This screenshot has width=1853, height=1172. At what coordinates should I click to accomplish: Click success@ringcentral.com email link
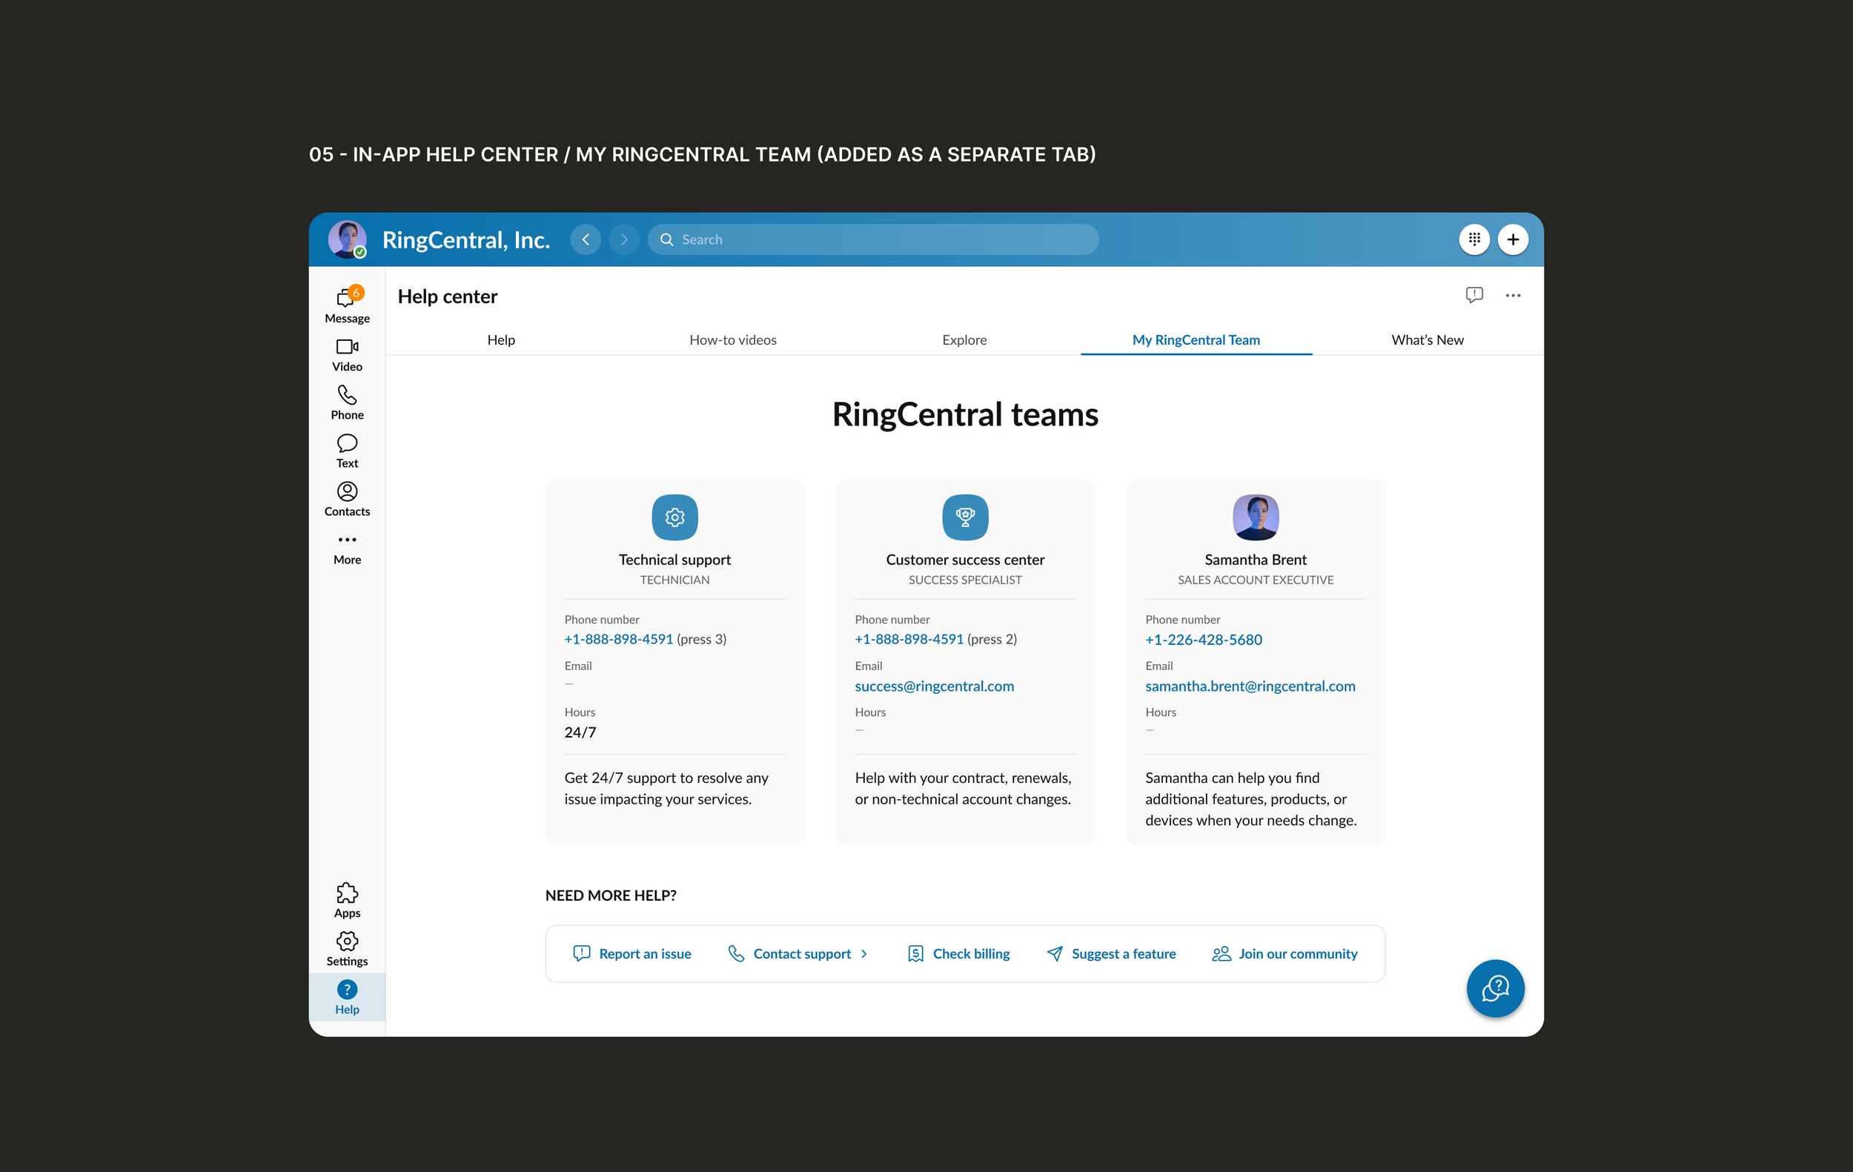pos(933,686)
